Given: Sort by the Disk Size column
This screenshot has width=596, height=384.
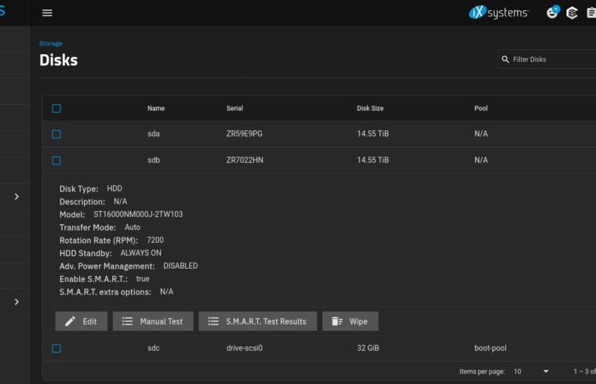Looking at the screenshot, I should point(369,108).
